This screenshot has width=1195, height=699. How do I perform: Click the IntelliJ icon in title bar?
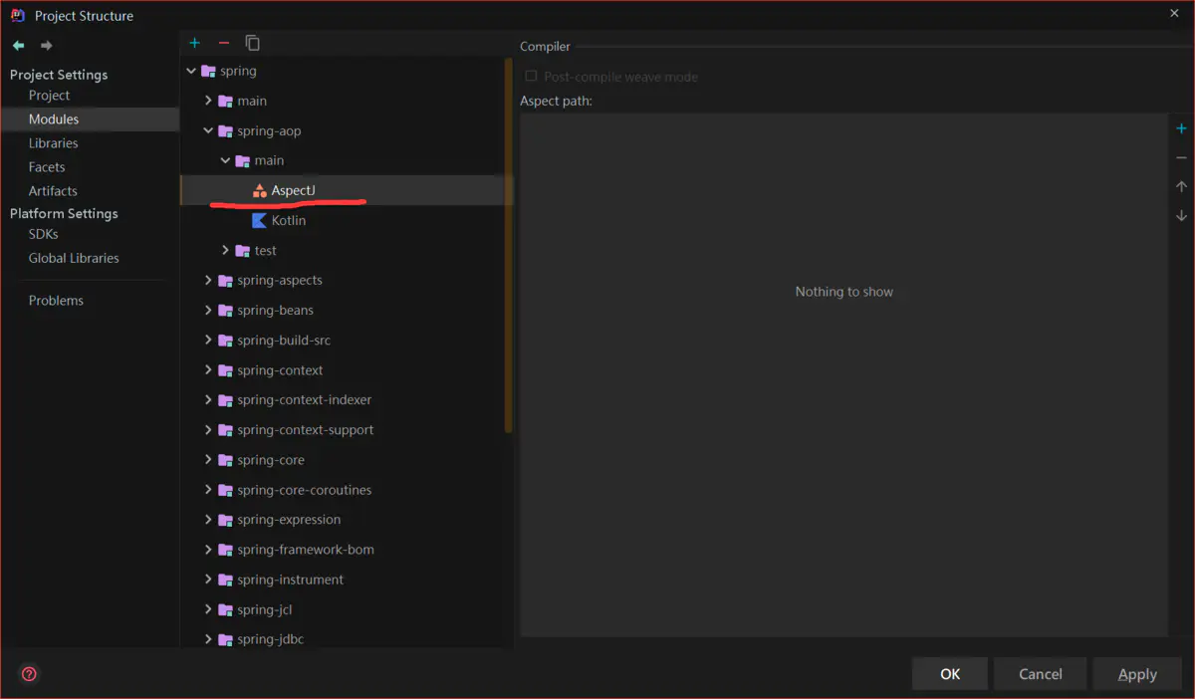[17, 15]
